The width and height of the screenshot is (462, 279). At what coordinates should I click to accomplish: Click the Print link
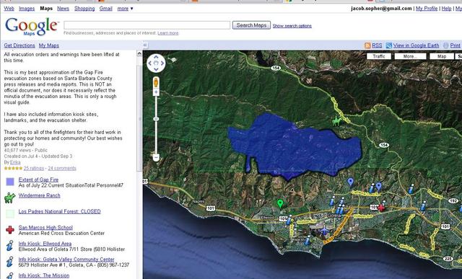point(455,45)
